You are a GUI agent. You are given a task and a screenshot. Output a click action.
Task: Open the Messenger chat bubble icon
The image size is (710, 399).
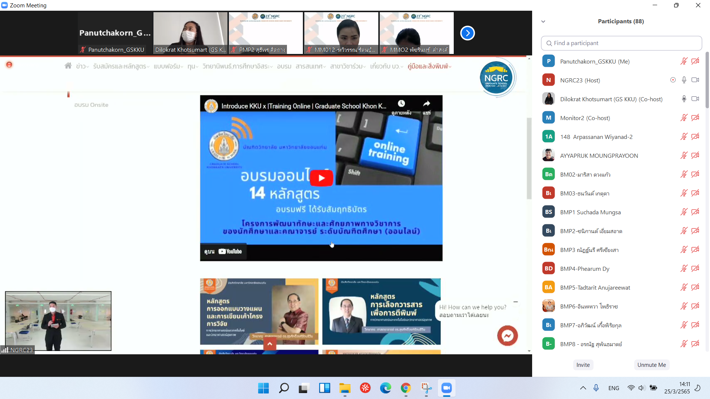[507, 335]
